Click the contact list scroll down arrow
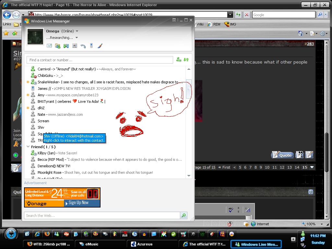 point(189,176)
